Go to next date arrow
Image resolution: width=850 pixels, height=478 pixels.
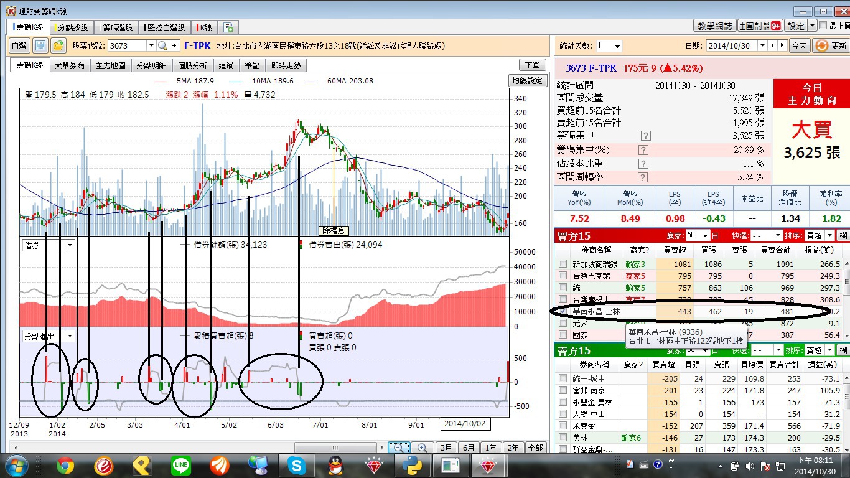pos(782,46)
